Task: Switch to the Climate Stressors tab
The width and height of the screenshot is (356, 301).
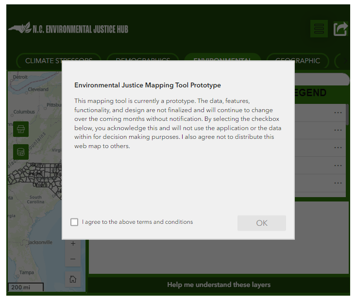Action: pyautogui.click(x=58, y=61)
